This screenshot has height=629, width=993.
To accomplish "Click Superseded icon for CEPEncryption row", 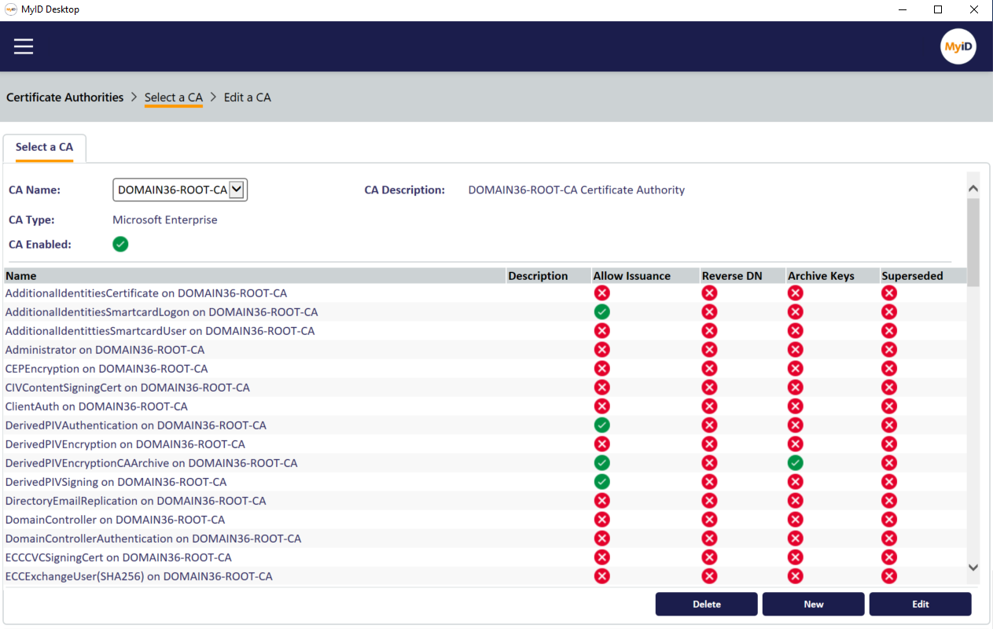I will click(889, 369).
